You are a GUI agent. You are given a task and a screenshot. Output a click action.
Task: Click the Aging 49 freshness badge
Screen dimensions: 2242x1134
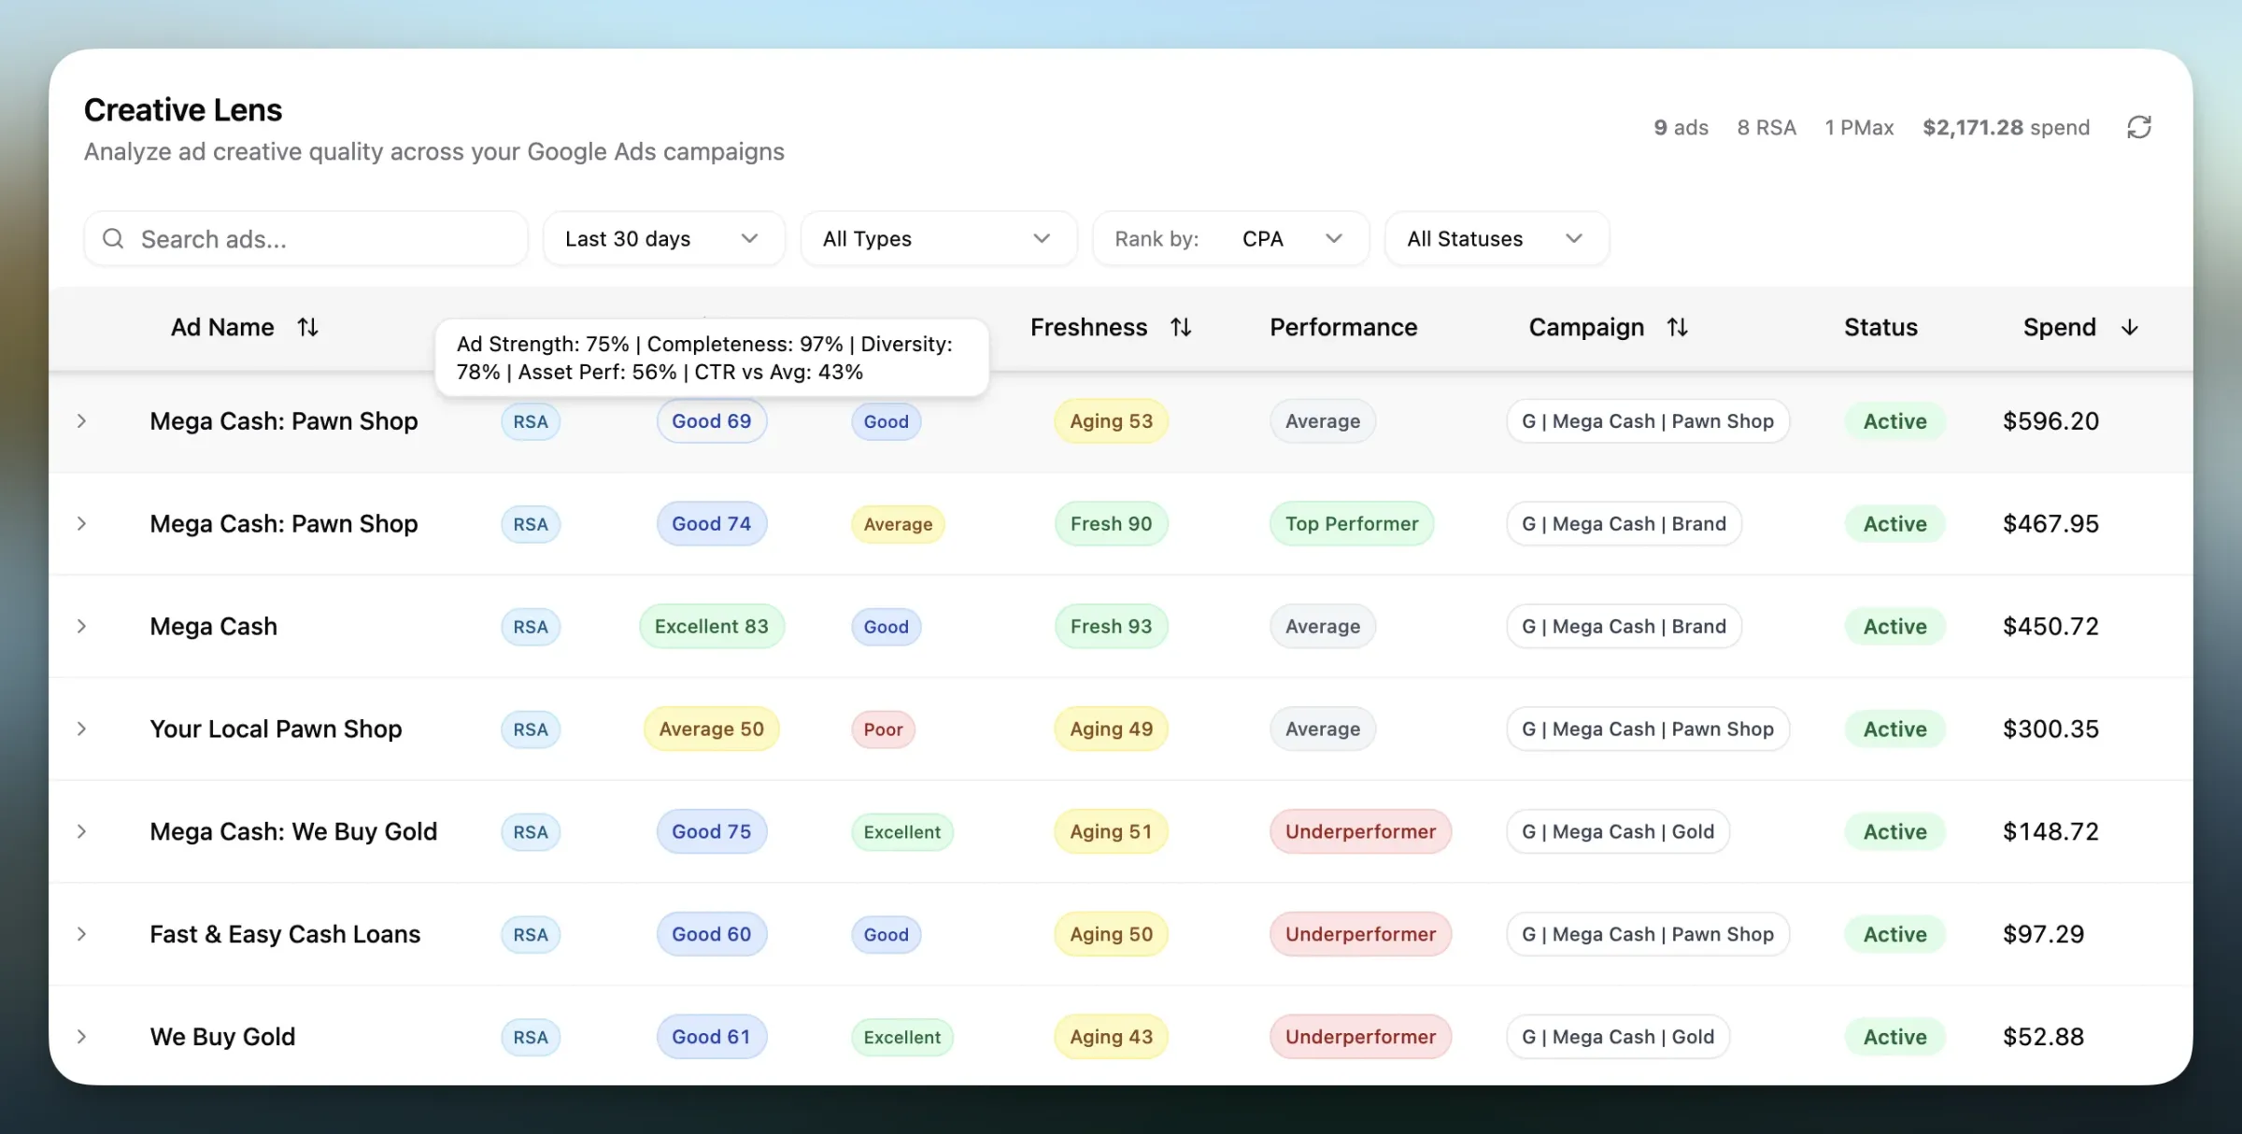pyautogui.click(x=1111, y=730)
